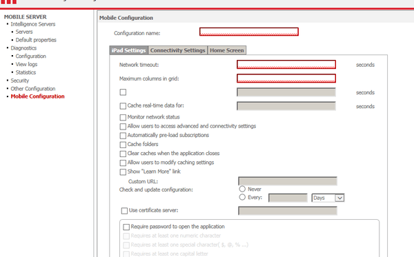Switch to Home Screen tab
This screenshot has height=257, width=414.
coord(227,50)
